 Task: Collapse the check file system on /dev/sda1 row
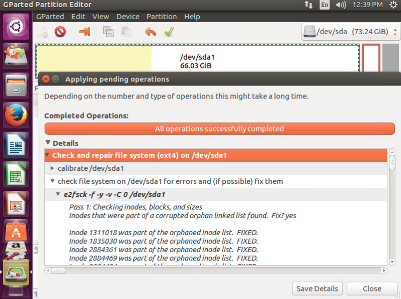(x=52, y=181)
